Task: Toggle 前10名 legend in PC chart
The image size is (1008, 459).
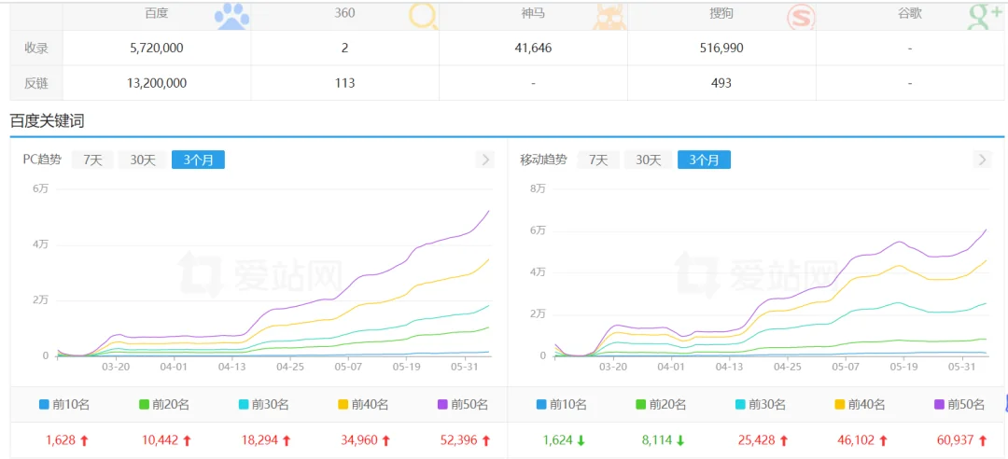Action: click(x=63, y=404)
